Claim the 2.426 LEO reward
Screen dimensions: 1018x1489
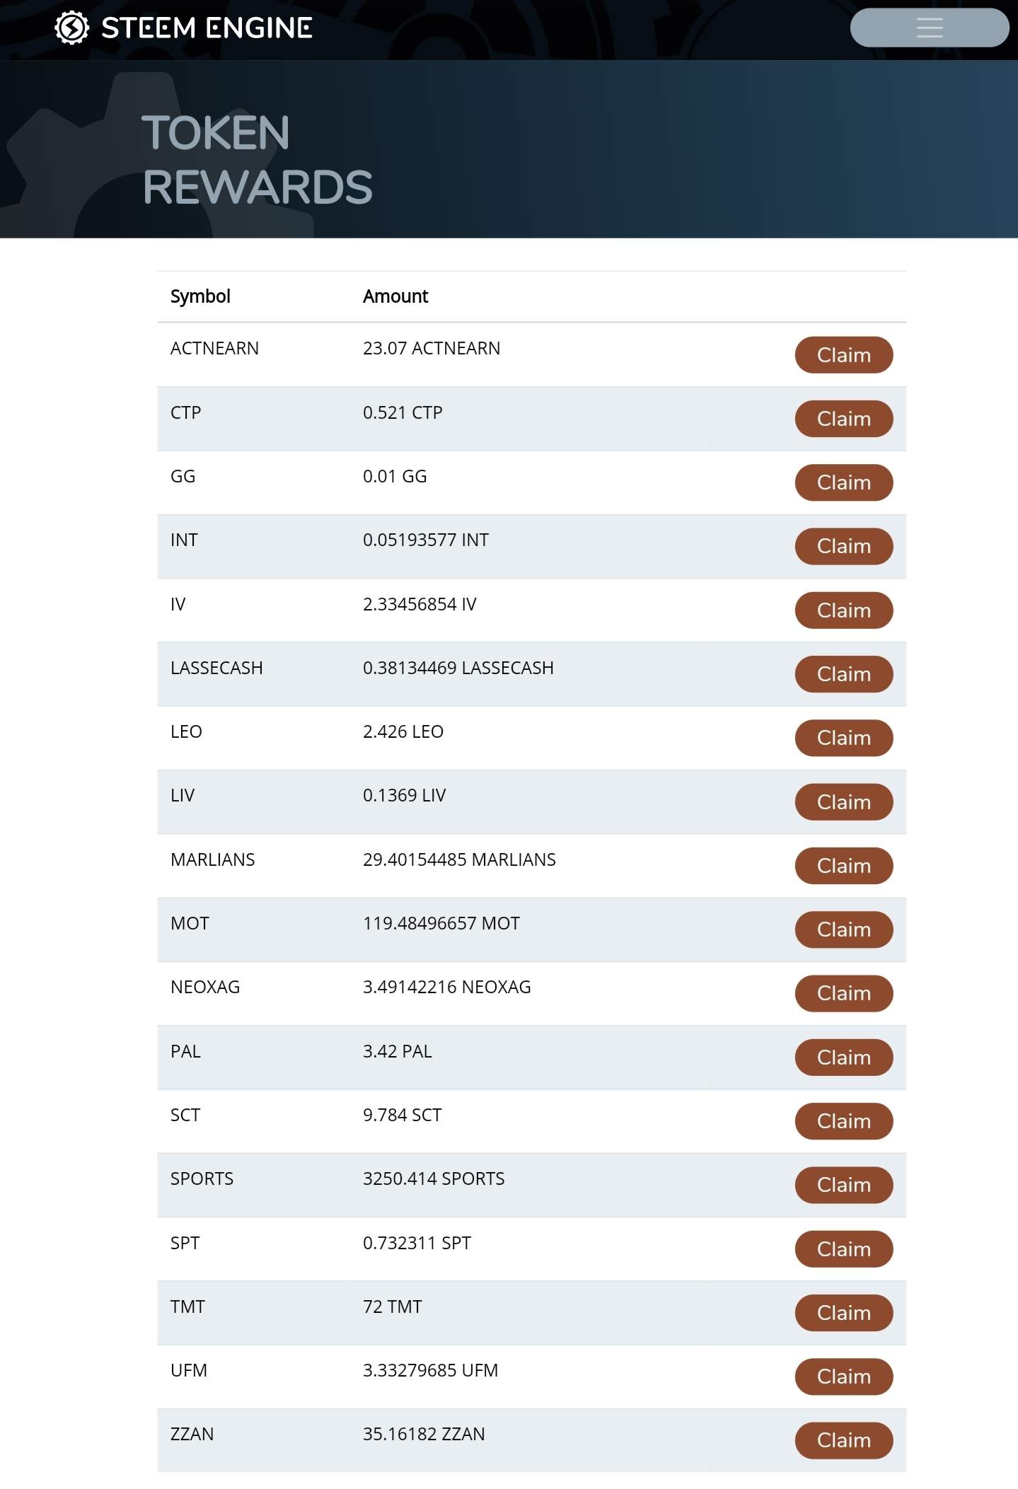click(843, 738)
